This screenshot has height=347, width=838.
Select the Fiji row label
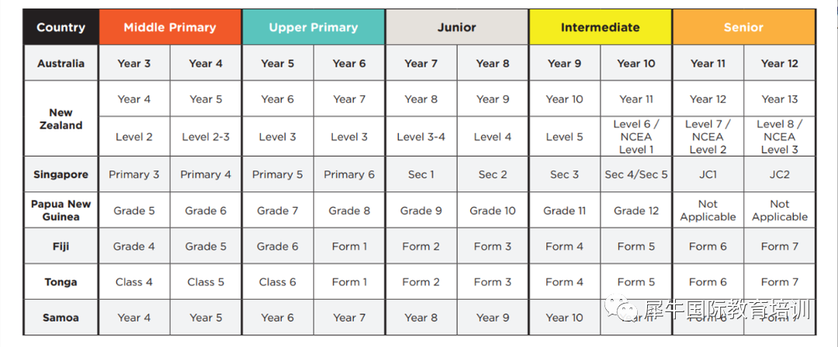click(x=61, y=246)
